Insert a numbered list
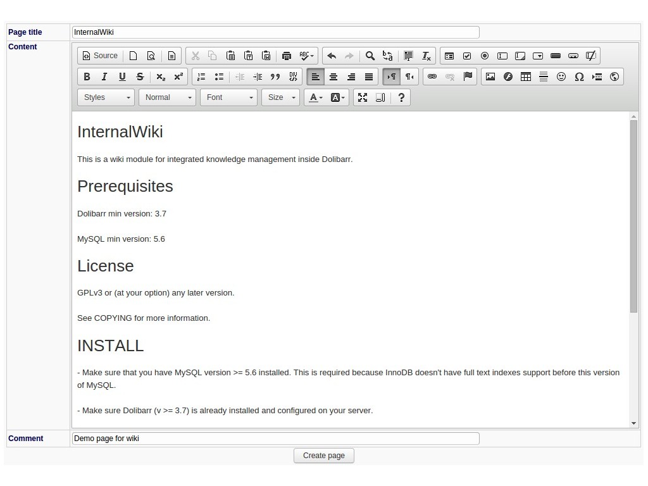The width and height of the screenshot is (648, 486). click(x=201, y=77)
